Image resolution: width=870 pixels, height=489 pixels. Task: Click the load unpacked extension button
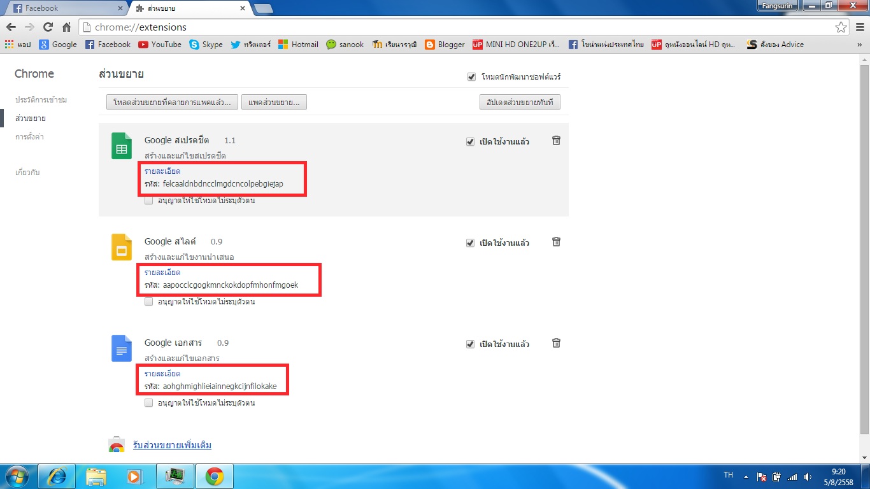click(x=172, y=102)
